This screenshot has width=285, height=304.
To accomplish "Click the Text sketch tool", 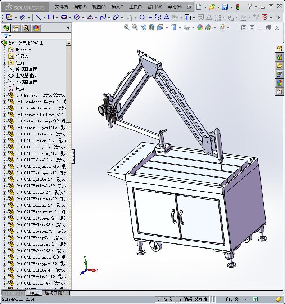I will pos(166,17).
